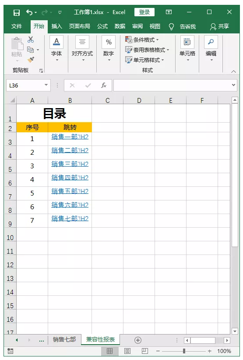The width and height of the screenshot is (243, 360).
Task: Click the vertical scrollbar down arrow
Action: pyautogui.click(x=235, y=331)
